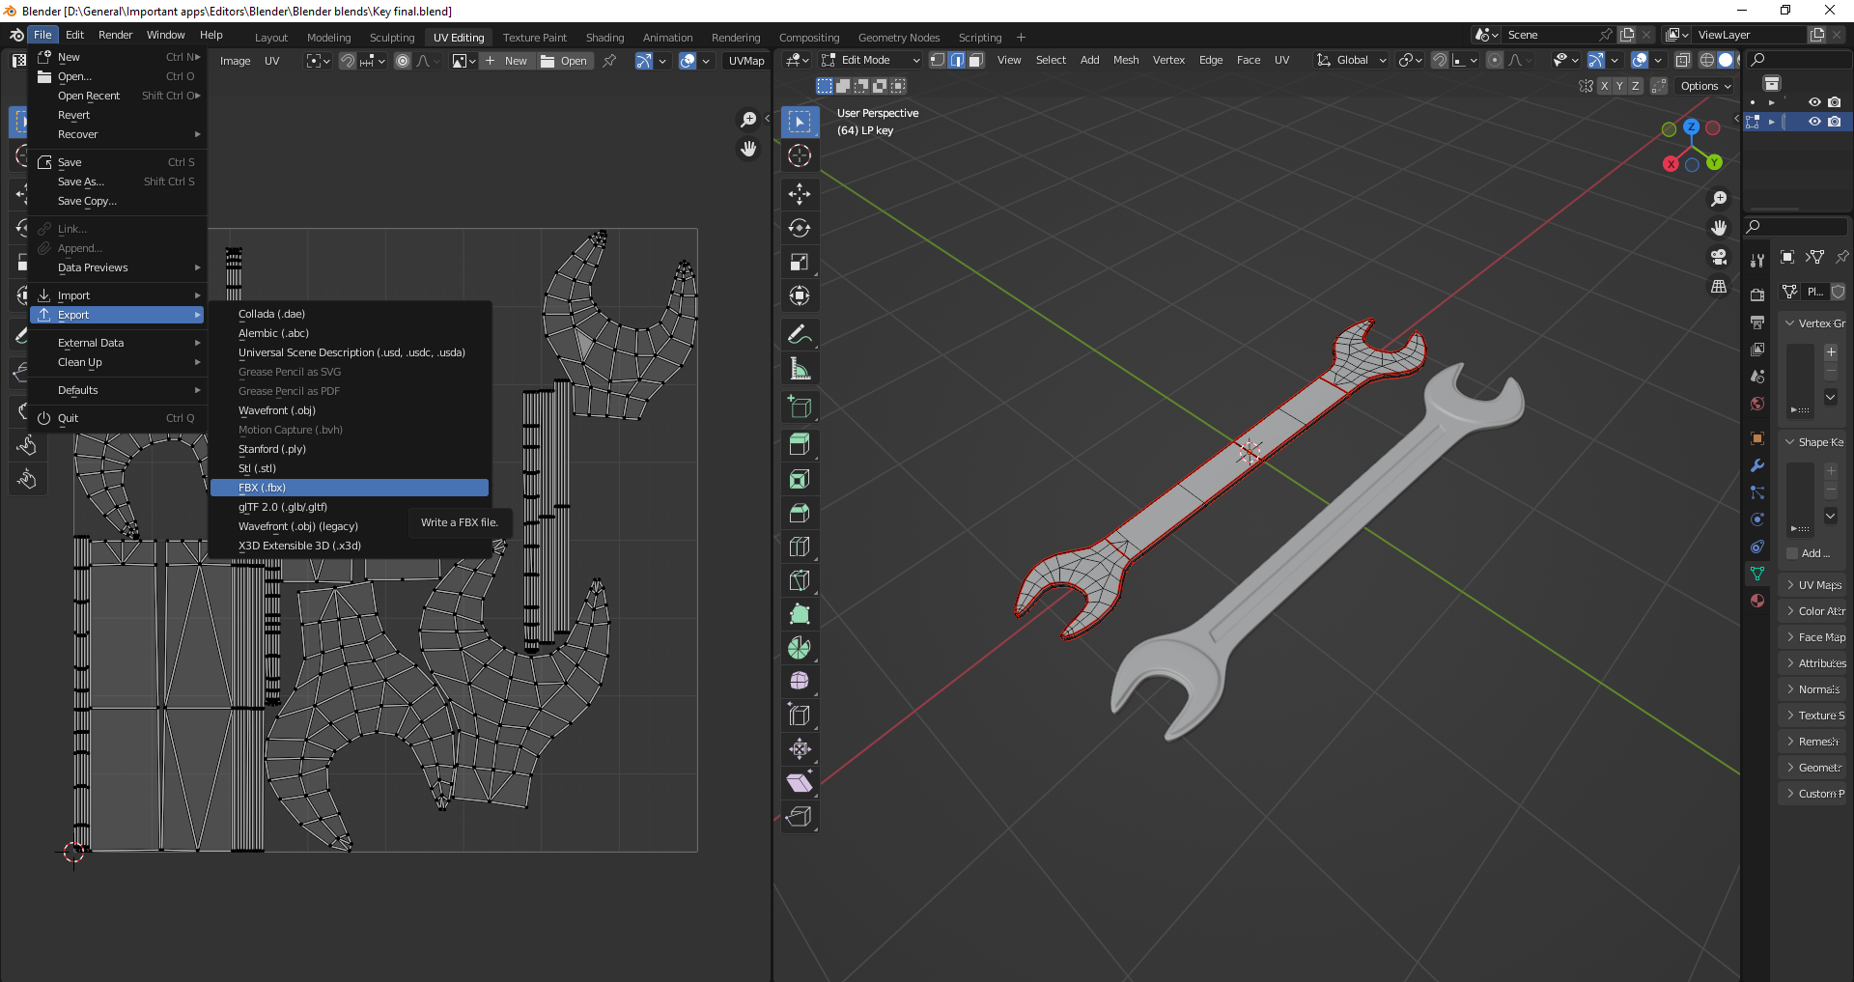This screenshot has width=1854, height=982.
Task: Click the Open image button
Action: coord(564,61)
